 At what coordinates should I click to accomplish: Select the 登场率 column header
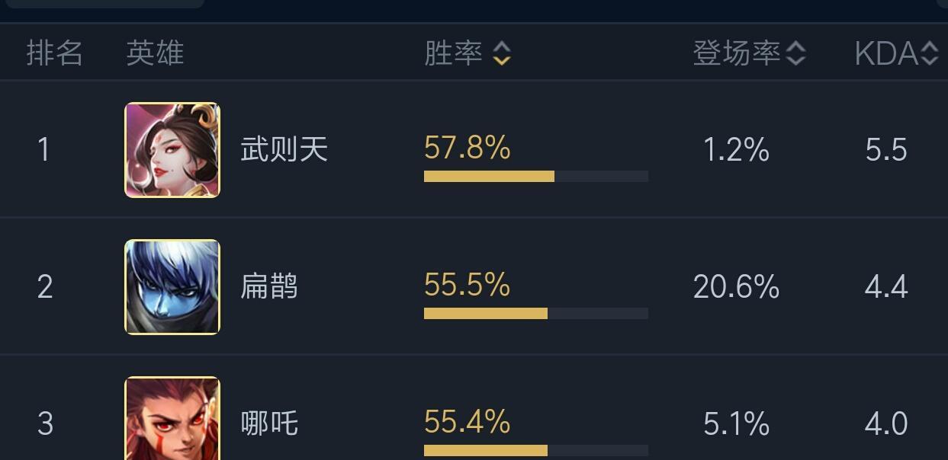coord(737,53)
